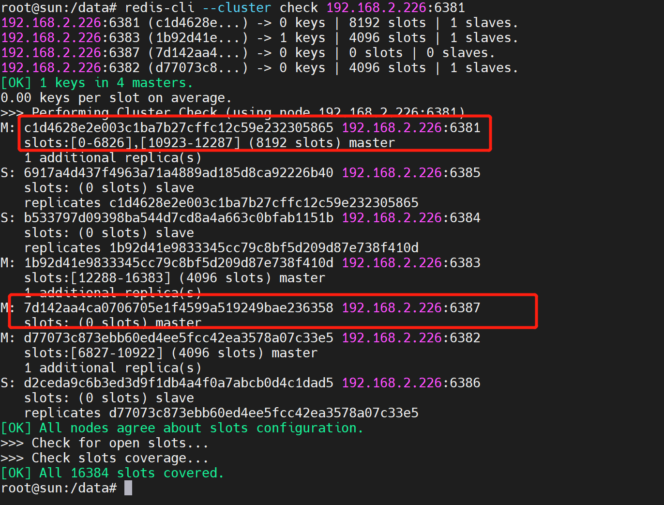Click the empty "root@sun:/data#" prompt beside the cursor
Screen dimensions: 664x505
[x=59, y=488]
